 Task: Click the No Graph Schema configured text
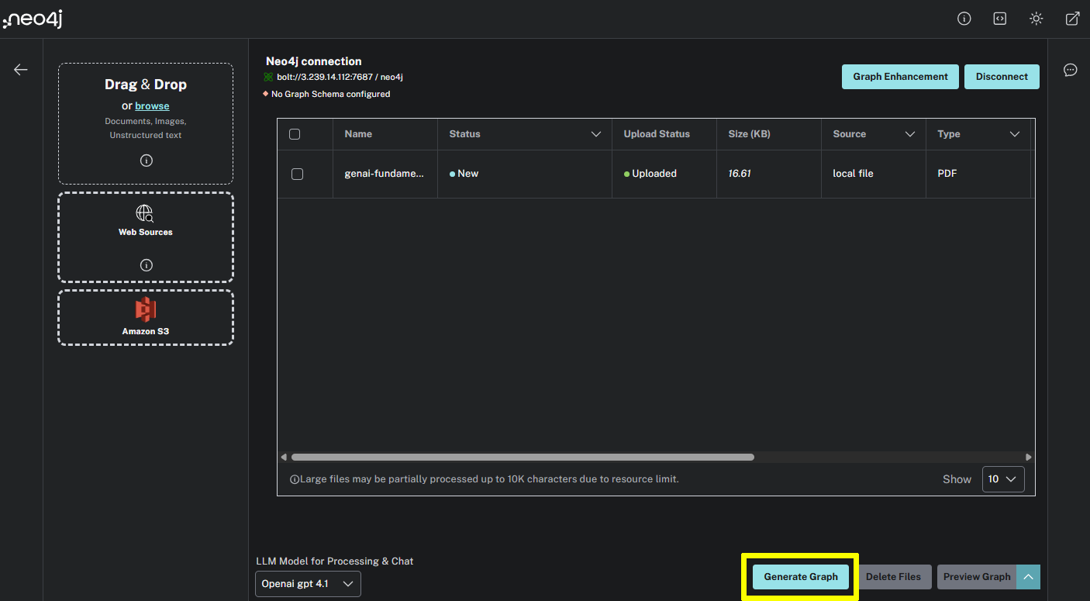[330, 95]
